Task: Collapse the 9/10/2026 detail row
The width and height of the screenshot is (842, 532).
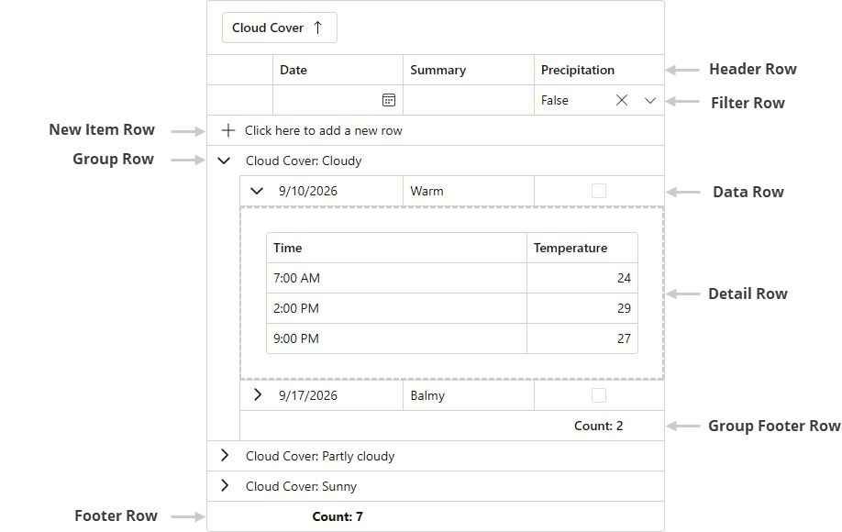Action: [257, 191]
